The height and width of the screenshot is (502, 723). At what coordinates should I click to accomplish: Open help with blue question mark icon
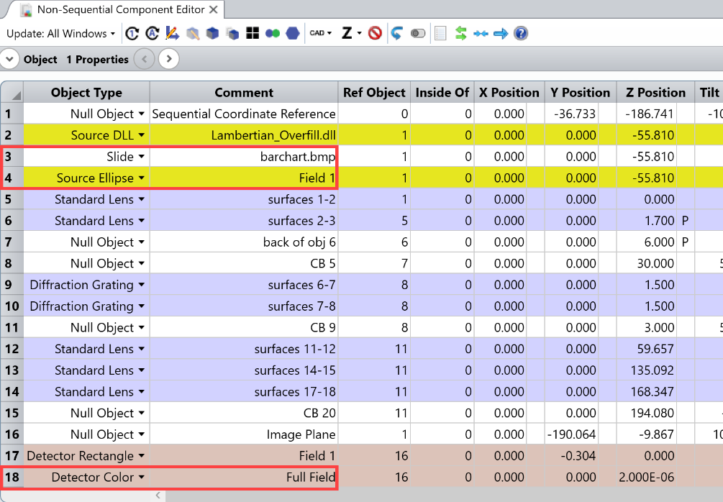coord(521,33)
